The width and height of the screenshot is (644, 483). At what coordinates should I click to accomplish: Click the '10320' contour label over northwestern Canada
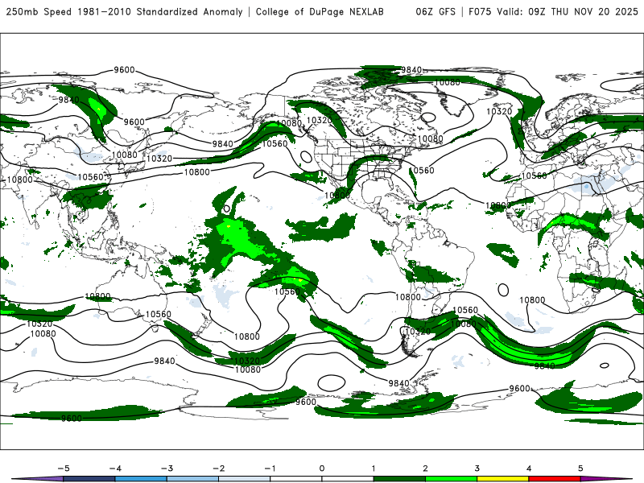pyautogui.click(x=319, y=120)
